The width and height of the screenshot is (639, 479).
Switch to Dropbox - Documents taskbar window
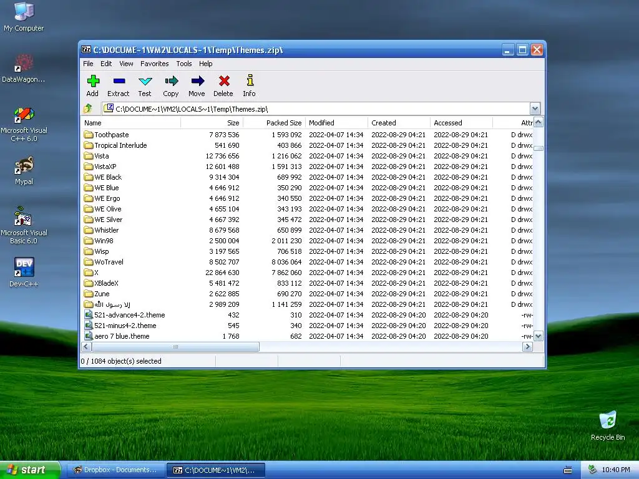pos(116,470)
